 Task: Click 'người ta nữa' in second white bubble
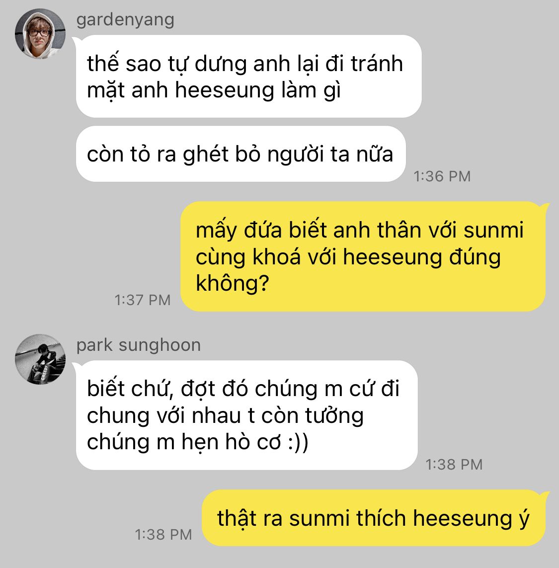point(330,155)
